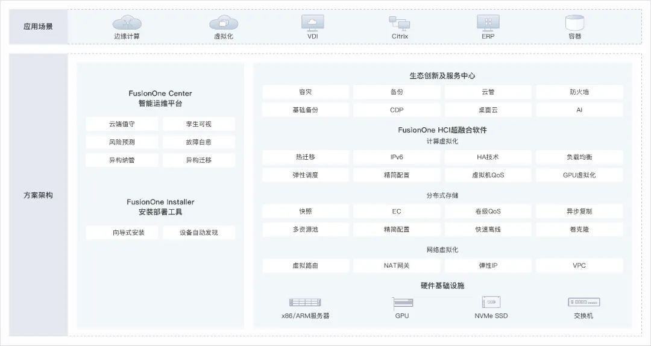This screenshot has width=651, height=346.
Task: Click the FusionOne HCI超融合软件 heading
Action: (x=442, y=130)
